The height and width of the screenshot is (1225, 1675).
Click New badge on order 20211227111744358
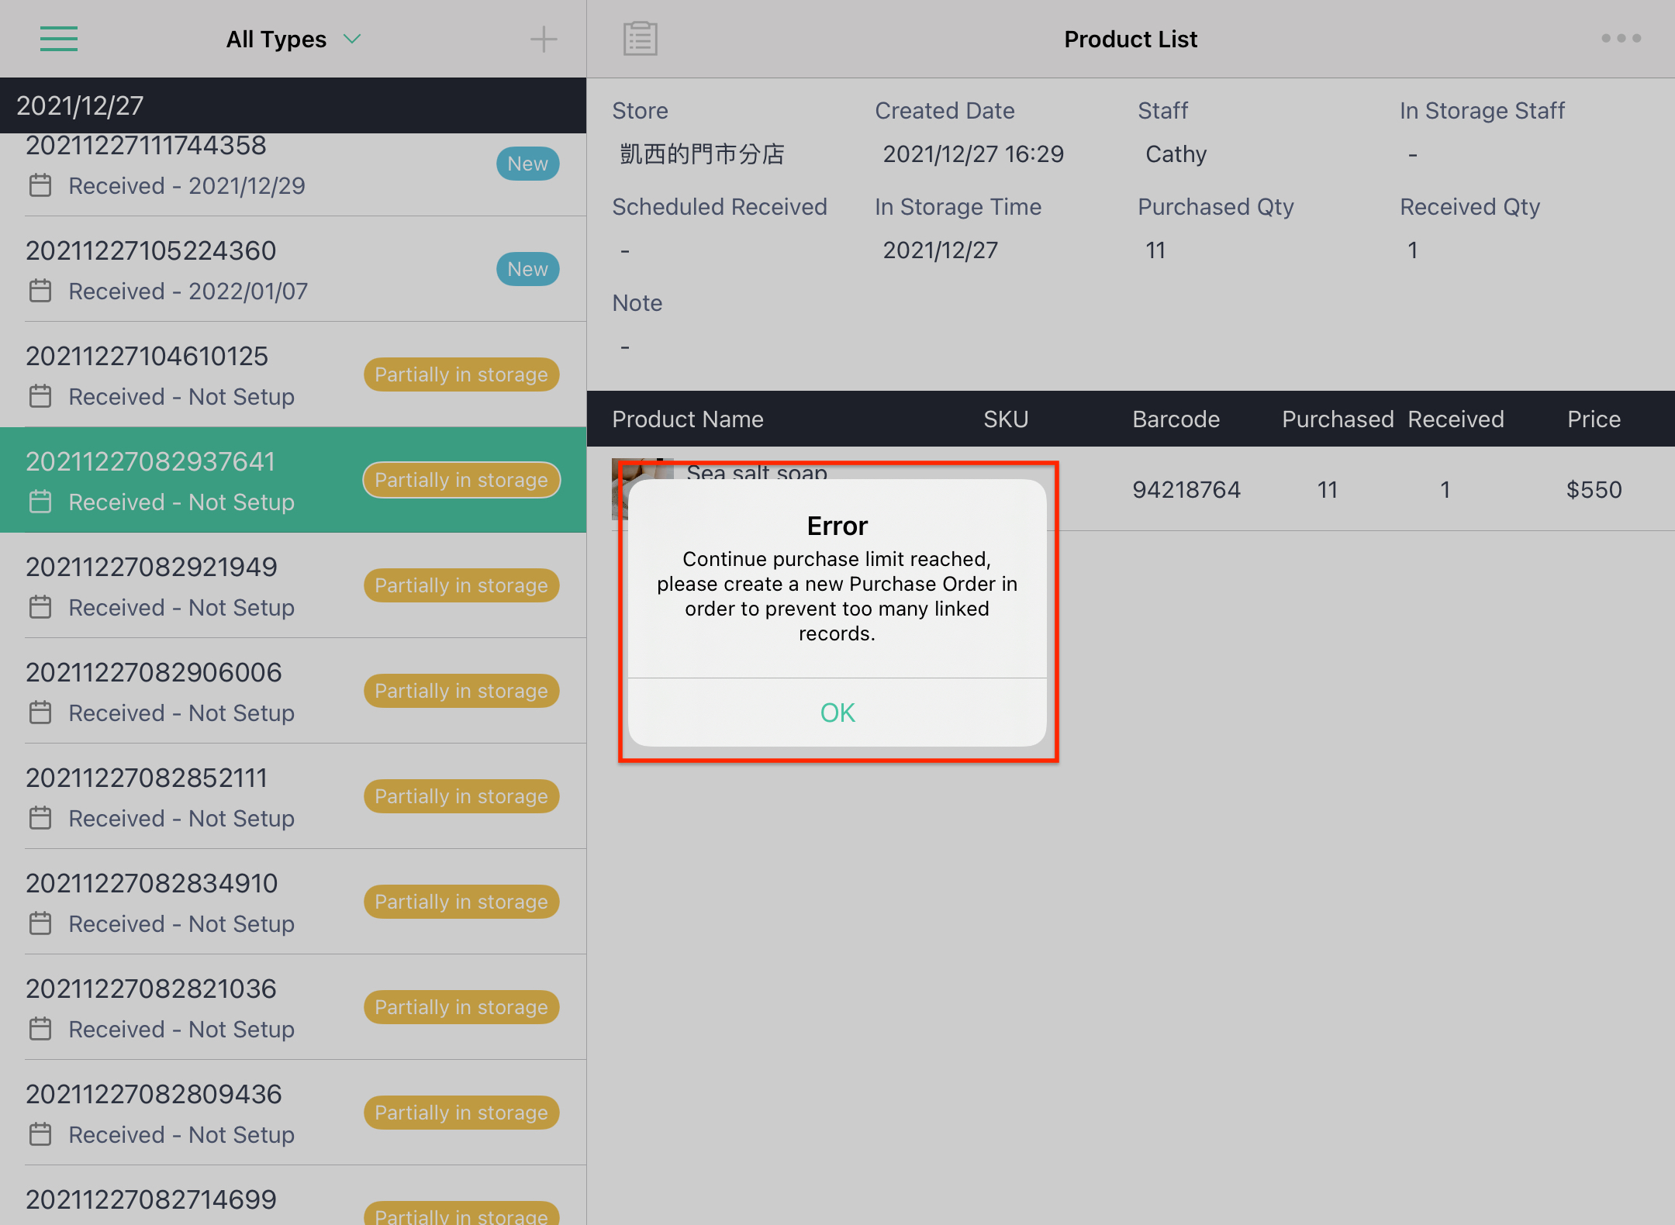coord(528,164)
